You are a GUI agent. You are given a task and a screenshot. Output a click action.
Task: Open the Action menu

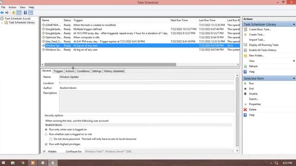point(12,7)
